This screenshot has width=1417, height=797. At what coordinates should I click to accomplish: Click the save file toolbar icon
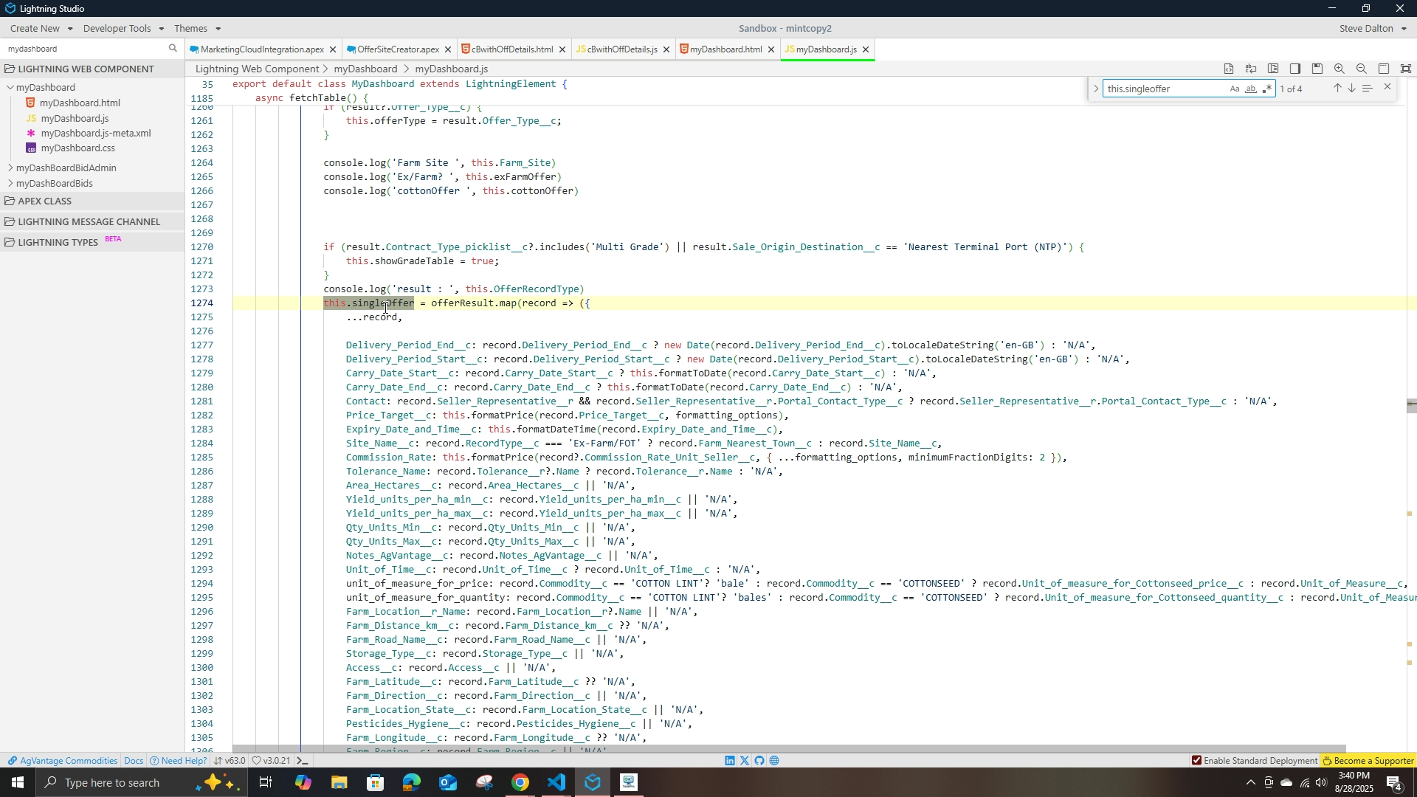(x=1317, y=69)
